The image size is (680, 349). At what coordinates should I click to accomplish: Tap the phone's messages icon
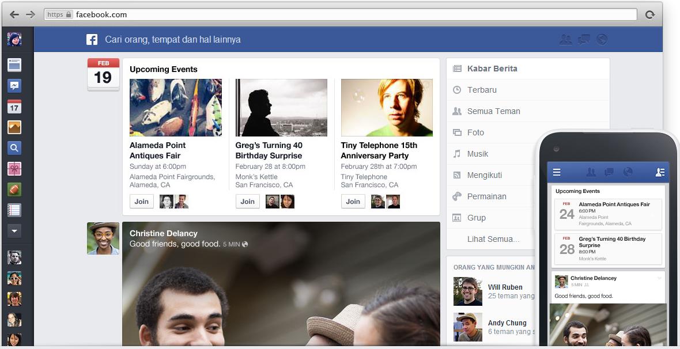(x=609, y=173)
